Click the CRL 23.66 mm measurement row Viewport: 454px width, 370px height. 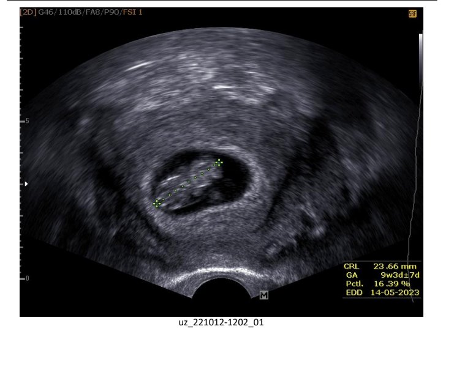point(380,267)
